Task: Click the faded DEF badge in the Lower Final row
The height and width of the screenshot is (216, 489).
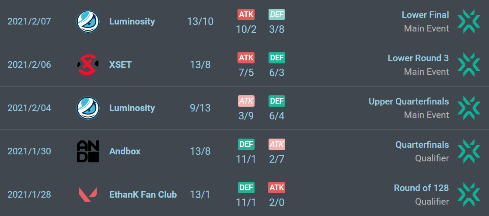Action: pyautogui.click(x=276, y=14)
